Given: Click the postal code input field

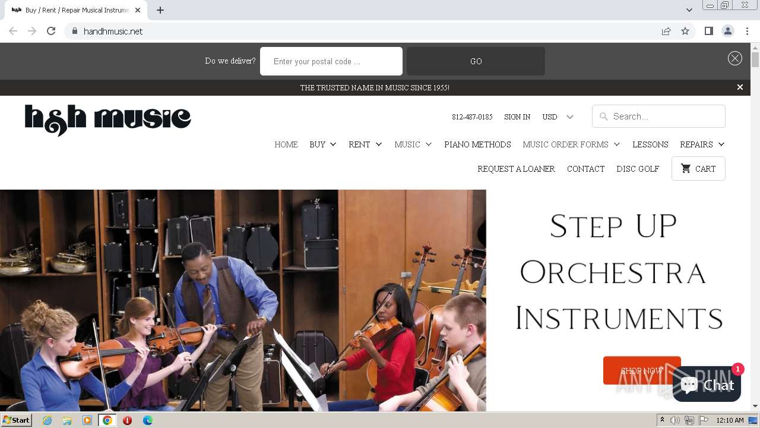Looking at the screenshot, I should coord(331,61).
